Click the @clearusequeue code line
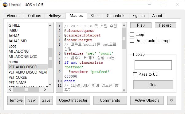The width and height of the screenshot is (185, 114). point(79,31)
